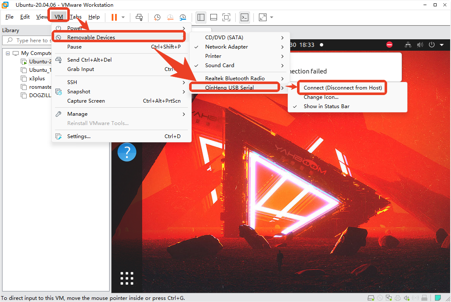Screen dimensions: 451x302
Task: Open the snapshot manager toolbar icon
Action: click(183, 17)
